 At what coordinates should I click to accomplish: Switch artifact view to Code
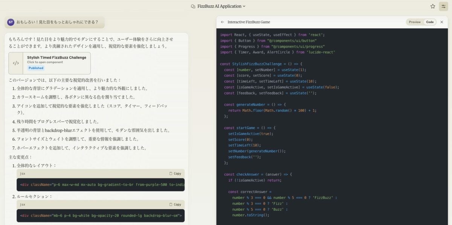pyautogui.click(x=430, y=22)
